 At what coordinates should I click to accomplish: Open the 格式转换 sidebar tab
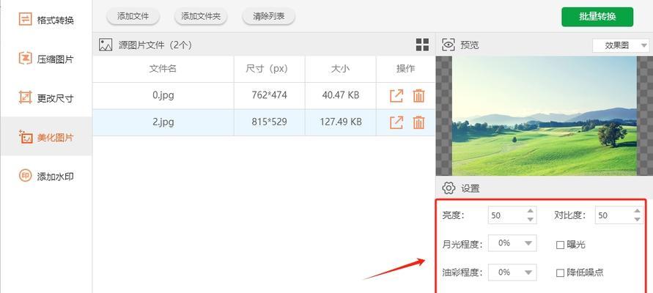click(x=46, y=20)
